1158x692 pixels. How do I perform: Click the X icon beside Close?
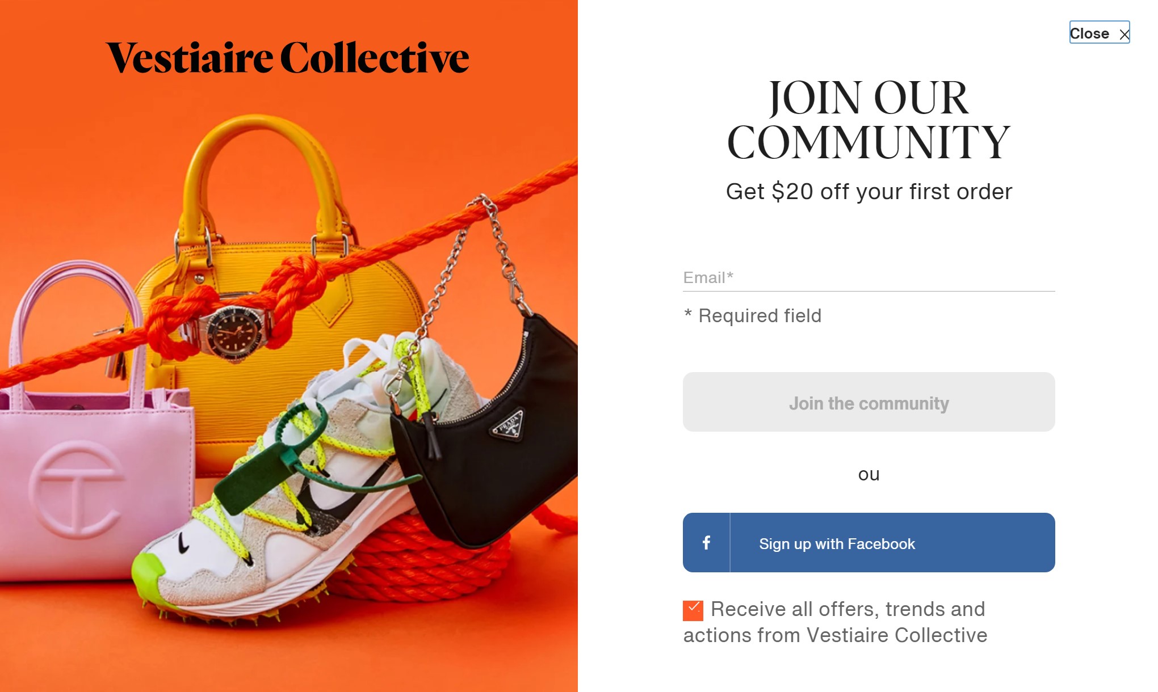pos(1124,35)
